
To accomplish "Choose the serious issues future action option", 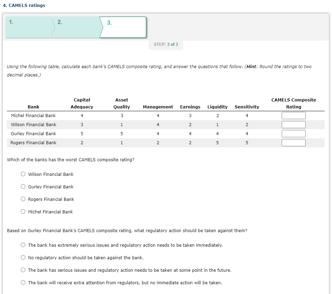I will (23, 270).
